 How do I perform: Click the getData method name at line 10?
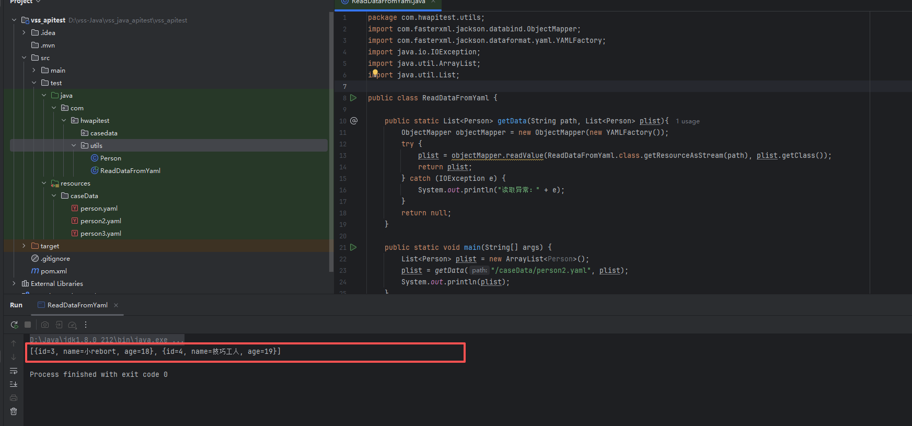click(x=512, y=121)
